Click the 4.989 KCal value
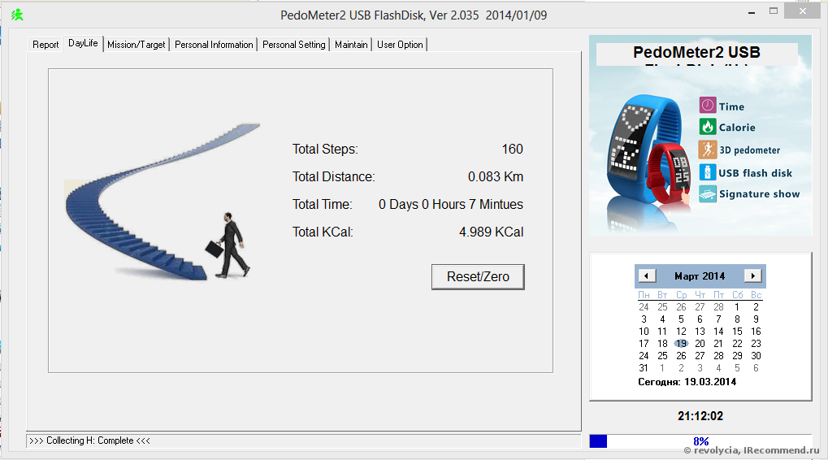 [x=491, y=232]
